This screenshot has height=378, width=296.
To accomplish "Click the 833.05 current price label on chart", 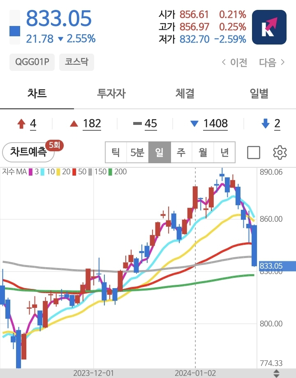I will [x=277, y=266].
